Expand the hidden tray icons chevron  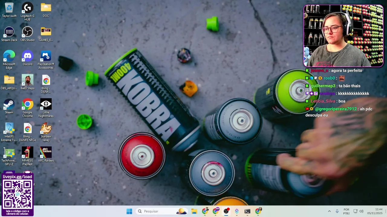pyautogui.click(x=329, y=211)
